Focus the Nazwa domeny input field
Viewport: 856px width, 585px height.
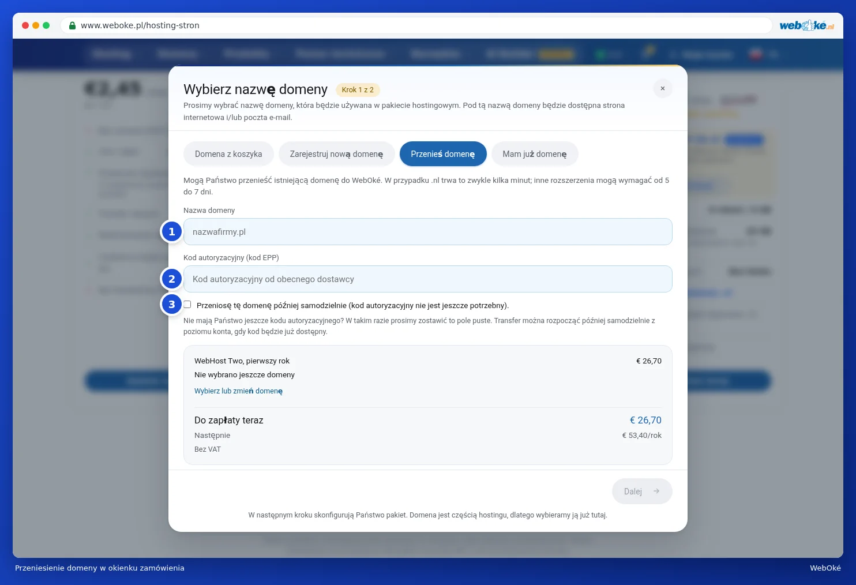click(x=428, y=231)
